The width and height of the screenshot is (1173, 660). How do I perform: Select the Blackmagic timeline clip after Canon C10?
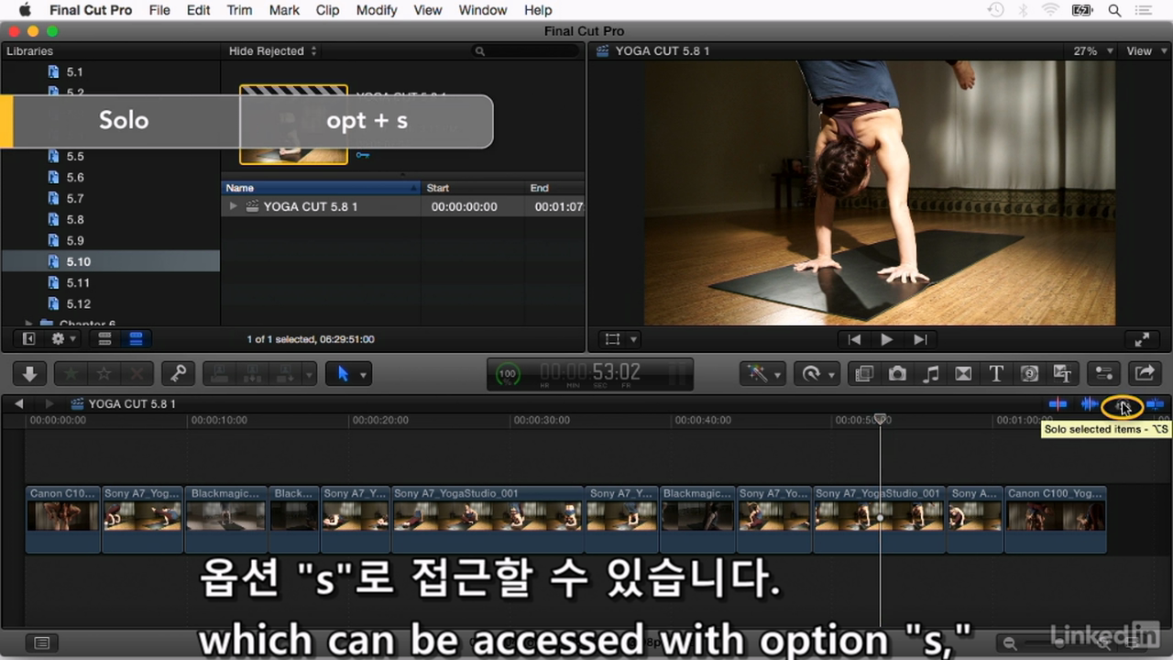click(226, 520)
